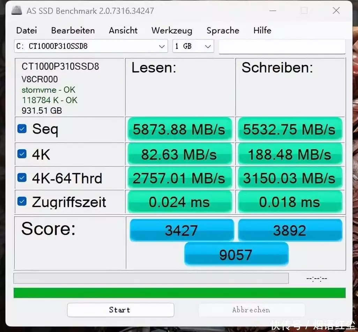Click the AS SSD Benchmark app icon

(17, 10)
